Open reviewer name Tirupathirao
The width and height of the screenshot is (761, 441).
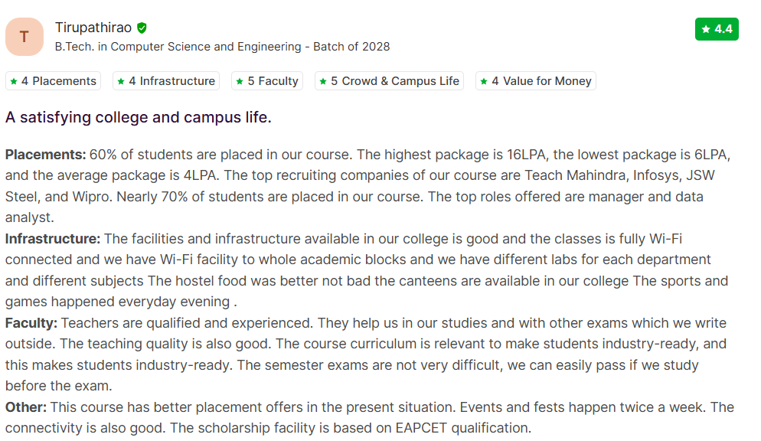(x=93, y=28)
